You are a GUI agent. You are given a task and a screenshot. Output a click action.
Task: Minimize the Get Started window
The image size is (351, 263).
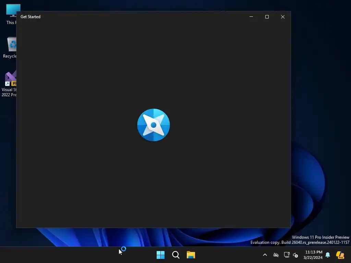click(251, 17)
